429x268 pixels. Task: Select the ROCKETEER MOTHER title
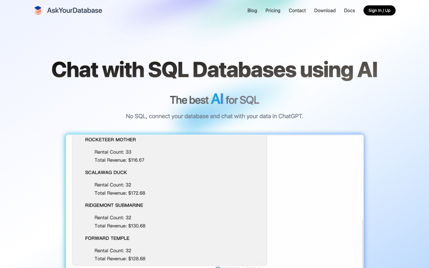pyautogui.click(x=111, y=140)
